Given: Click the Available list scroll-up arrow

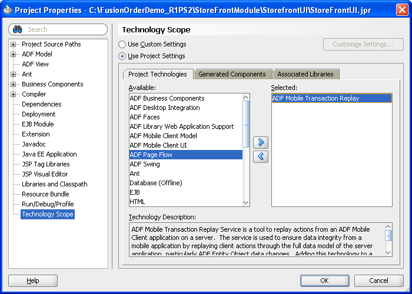Looking at the screenshot, I should click(x=245, y=97).
